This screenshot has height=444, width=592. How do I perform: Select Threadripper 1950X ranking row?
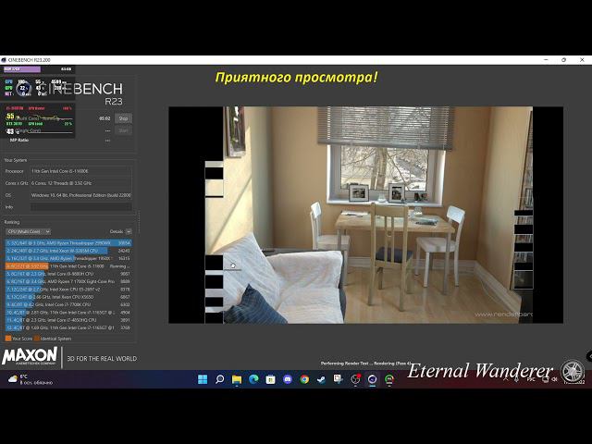(68, 259)
